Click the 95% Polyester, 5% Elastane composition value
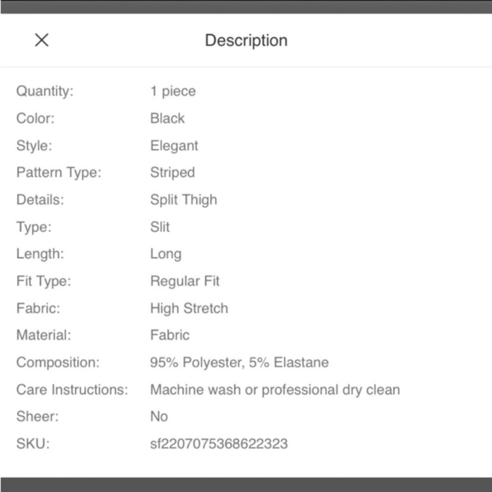 [240, 363]
